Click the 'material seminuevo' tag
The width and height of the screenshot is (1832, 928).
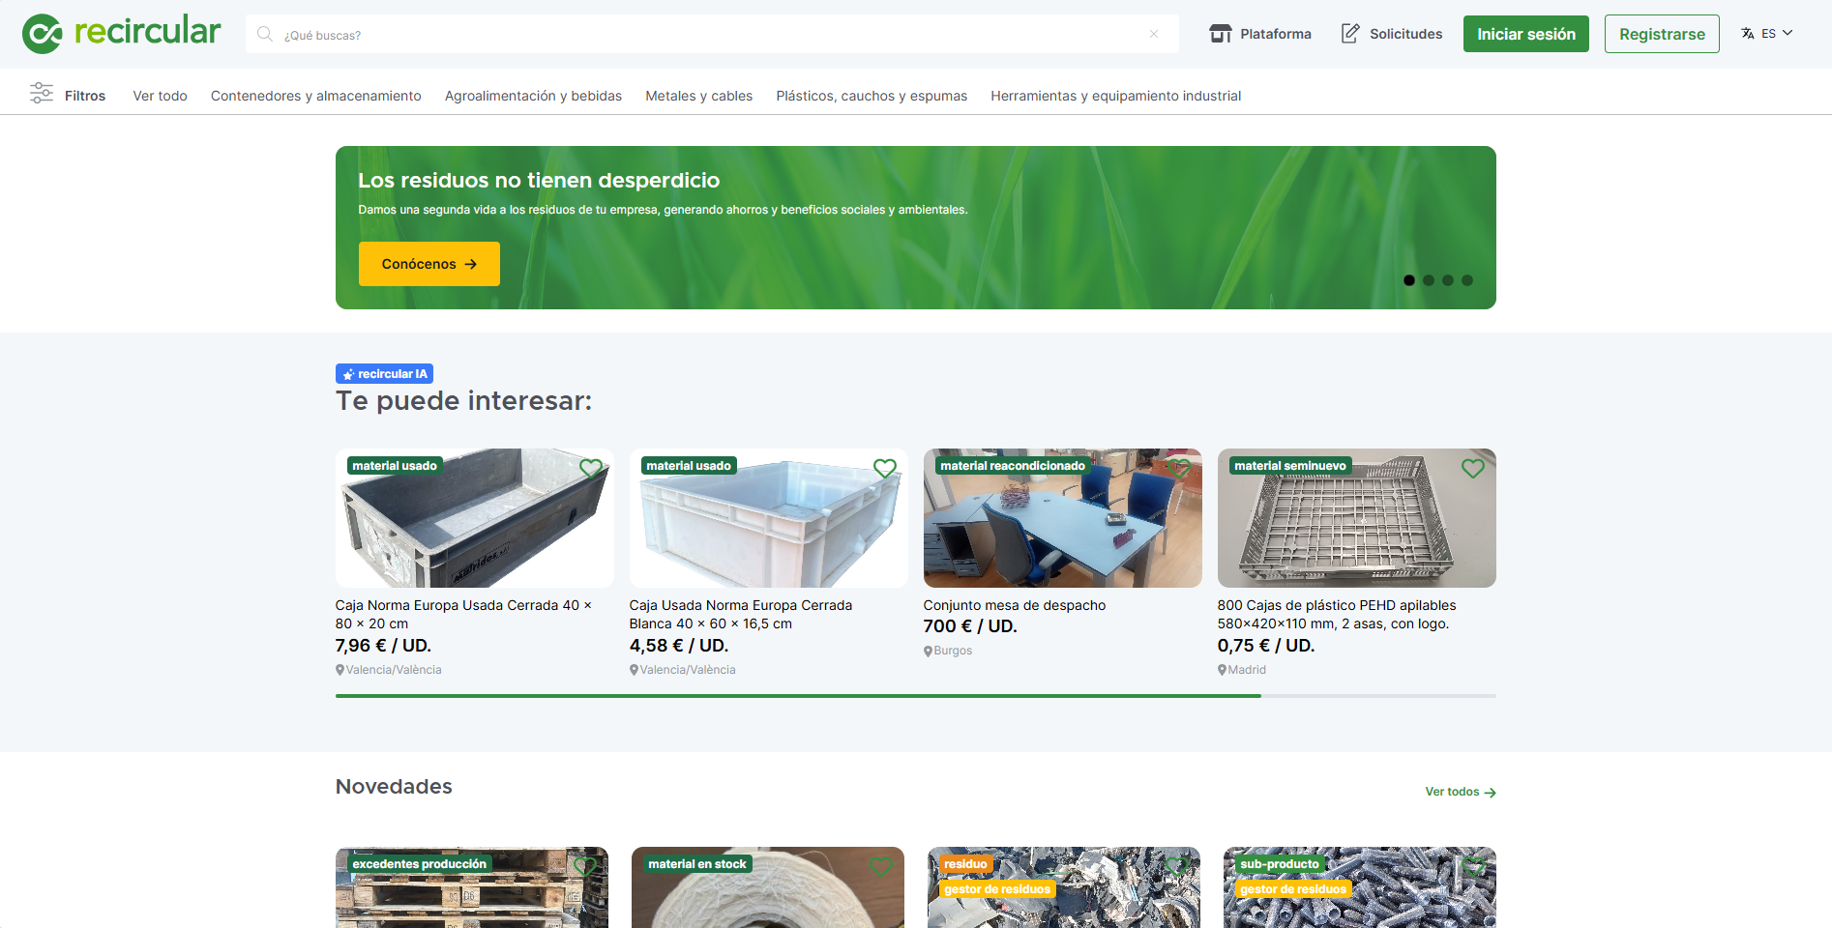pos(1290,466)
